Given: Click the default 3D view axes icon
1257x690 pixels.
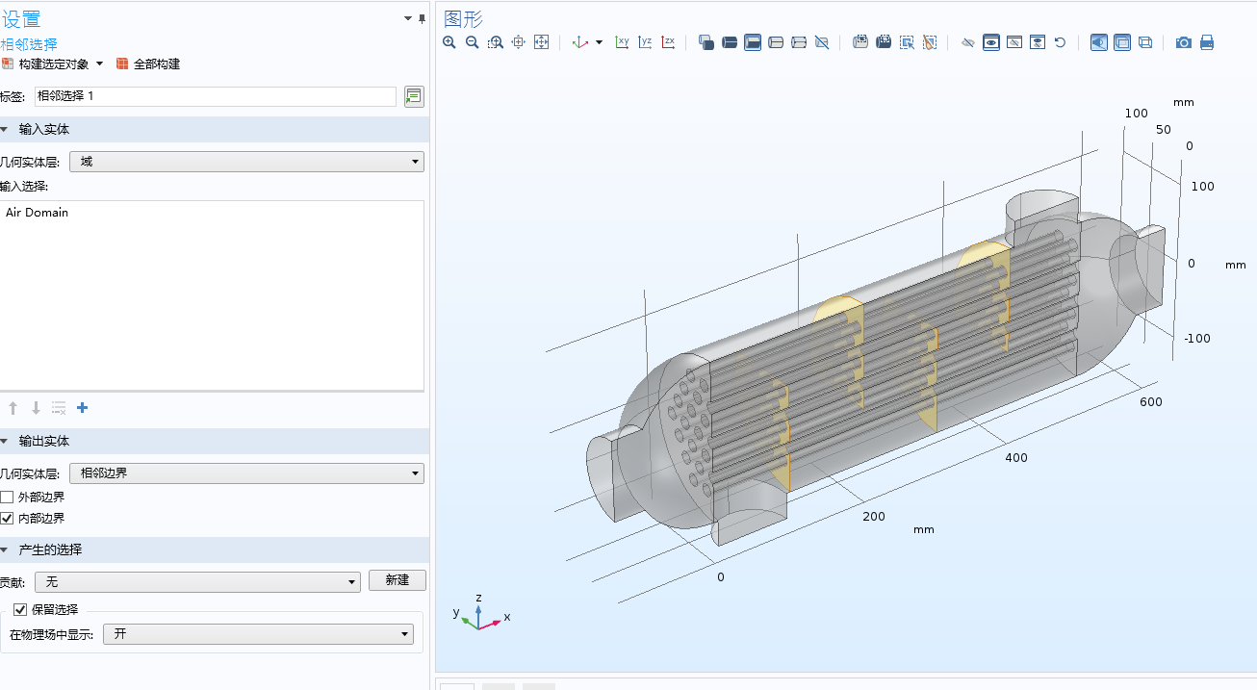Looking at the screenshot, I should [x=580, y=42].
